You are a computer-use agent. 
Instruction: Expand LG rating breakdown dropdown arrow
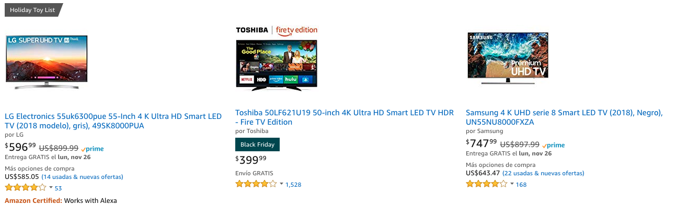(51, 188)
